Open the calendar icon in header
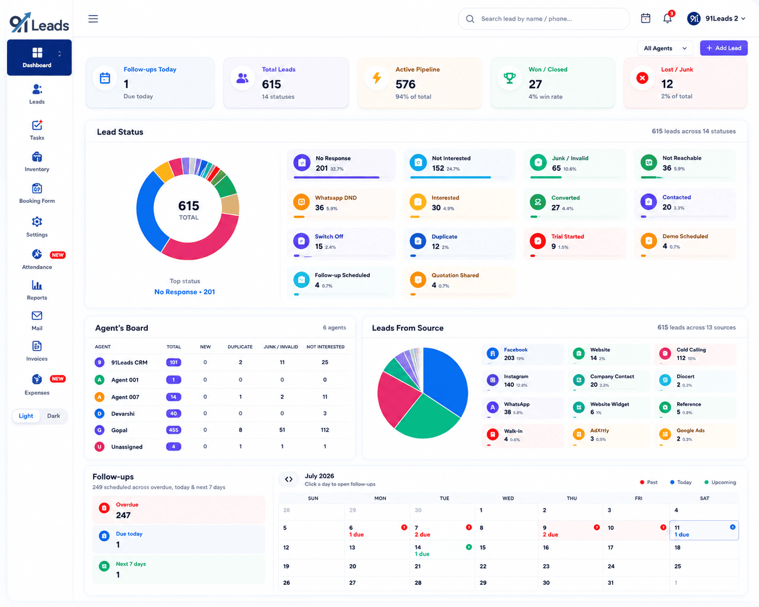The image size is (759, 607). (645, 18)
